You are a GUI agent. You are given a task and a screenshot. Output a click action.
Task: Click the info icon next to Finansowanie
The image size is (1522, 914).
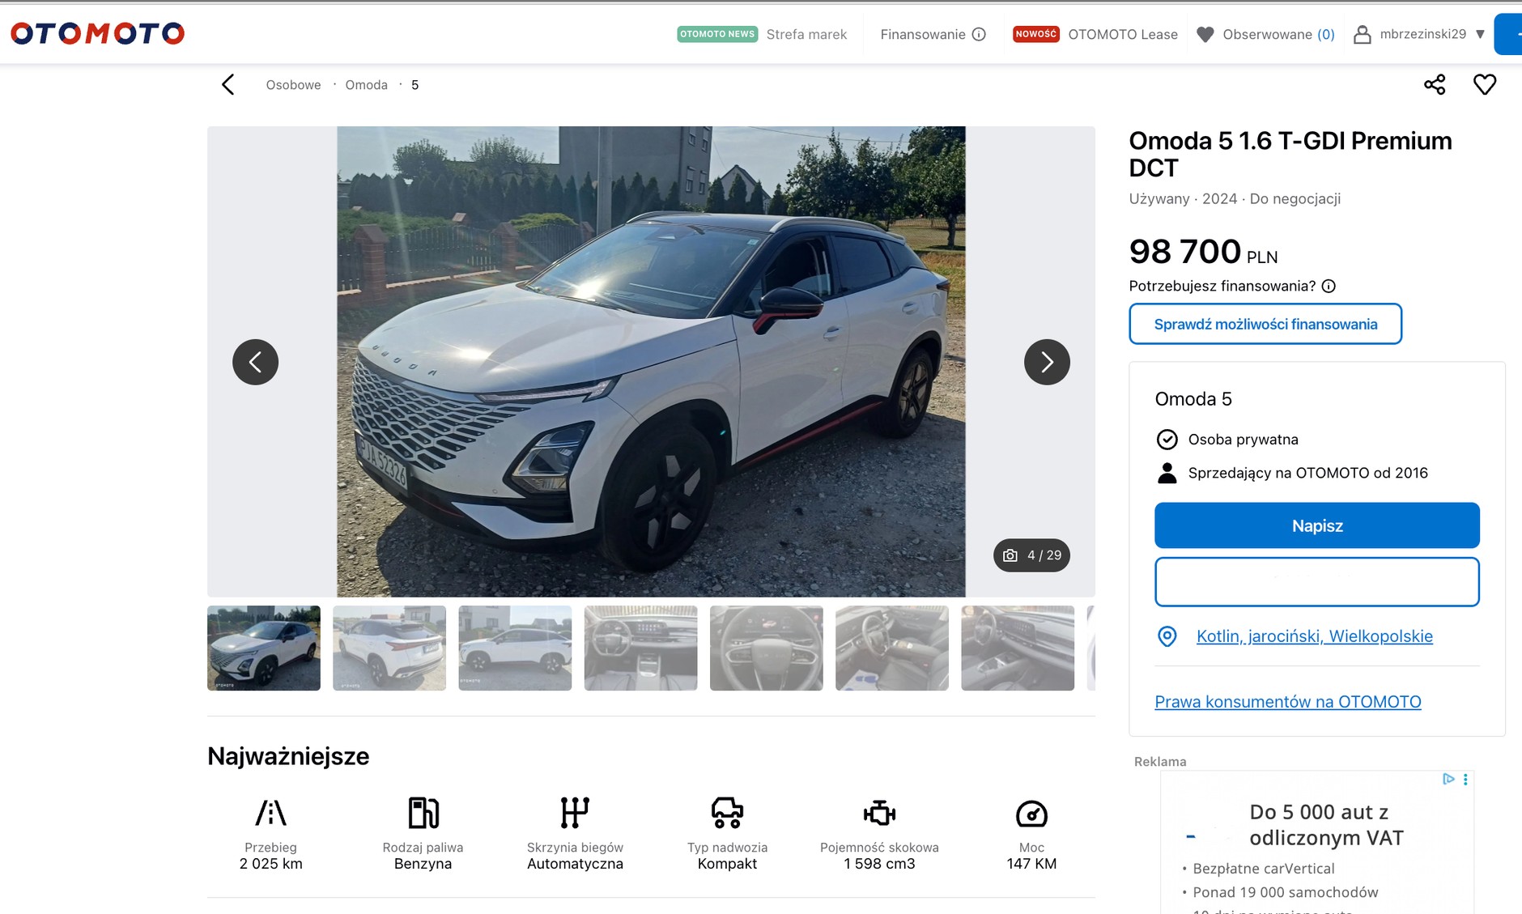pyautogui.click(x=979, y=34)
